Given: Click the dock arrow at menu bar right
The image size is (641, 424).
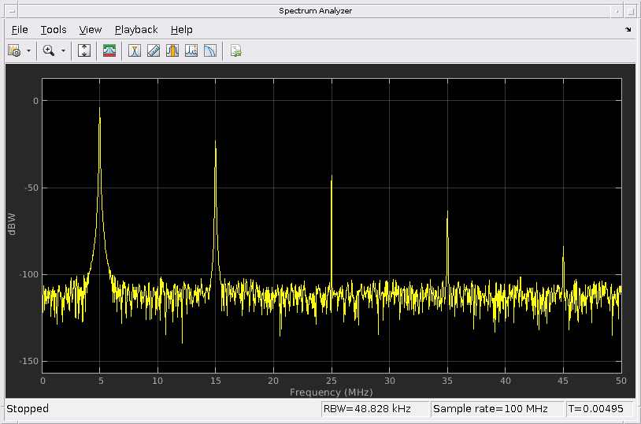Looking at the screenshot, I should tap(628, 30).
